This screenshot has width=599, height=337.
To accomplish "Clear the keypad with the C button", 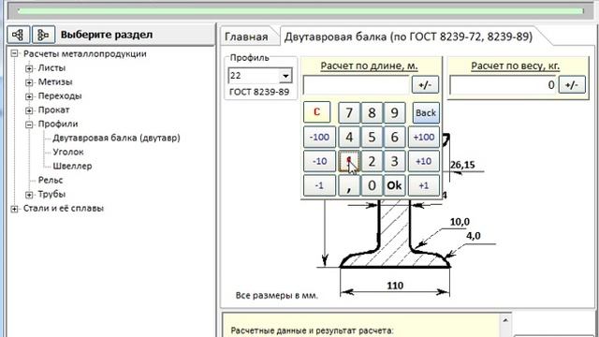I will click(x=316, y=112).
